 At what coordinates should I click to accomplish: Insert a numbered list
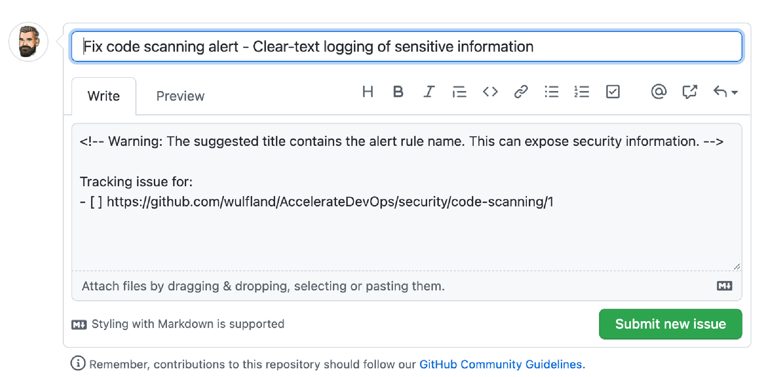[582, 92]
